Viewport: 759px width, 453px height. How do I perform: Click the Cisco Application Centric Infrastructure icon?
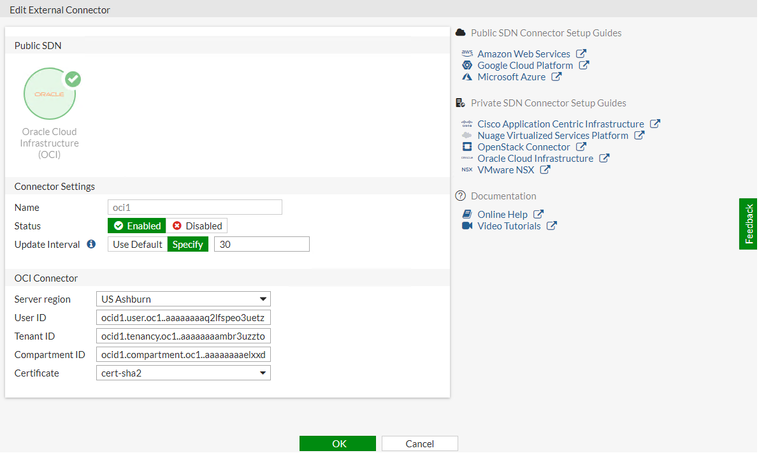(x=467, y=124)
